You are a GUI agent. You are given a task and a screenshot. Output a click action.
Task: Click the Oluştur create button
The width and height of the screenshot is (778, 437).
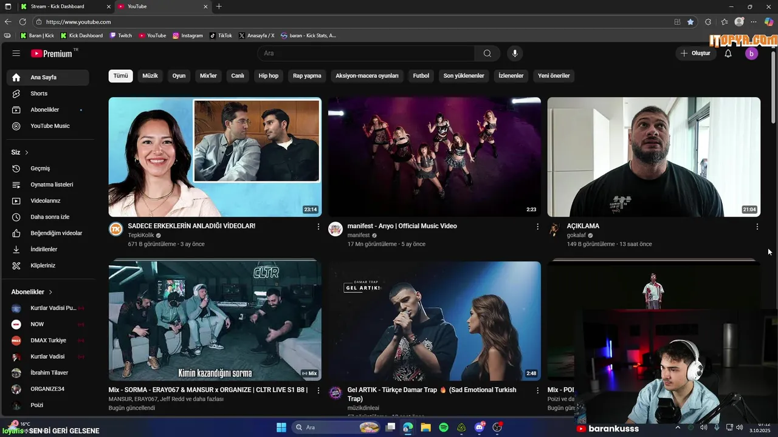tap(695, 53)
